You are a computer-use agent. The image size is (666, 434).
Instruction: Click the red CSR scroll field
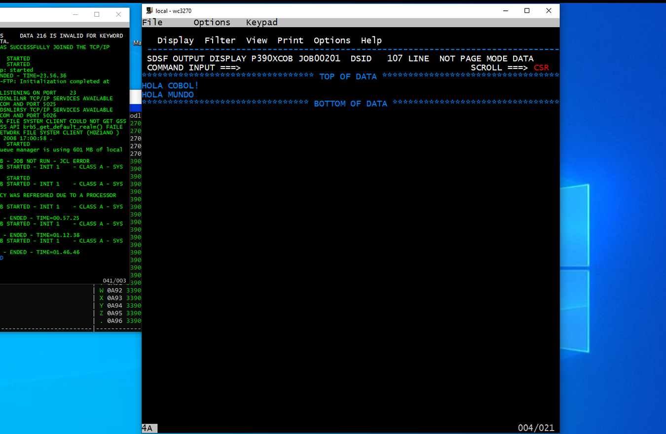coord(541,68)
